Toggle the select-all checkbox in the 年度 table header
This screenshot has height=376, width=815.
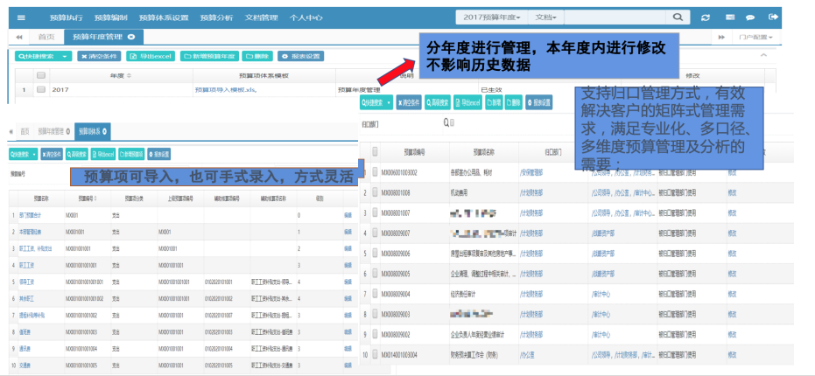point(40,75)
